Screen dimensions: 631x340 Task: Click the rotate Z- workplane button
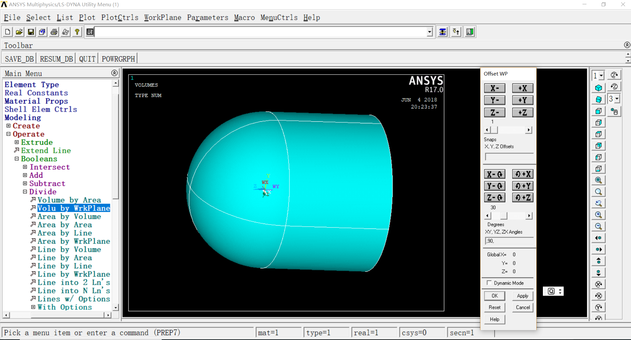click(494, 198)
